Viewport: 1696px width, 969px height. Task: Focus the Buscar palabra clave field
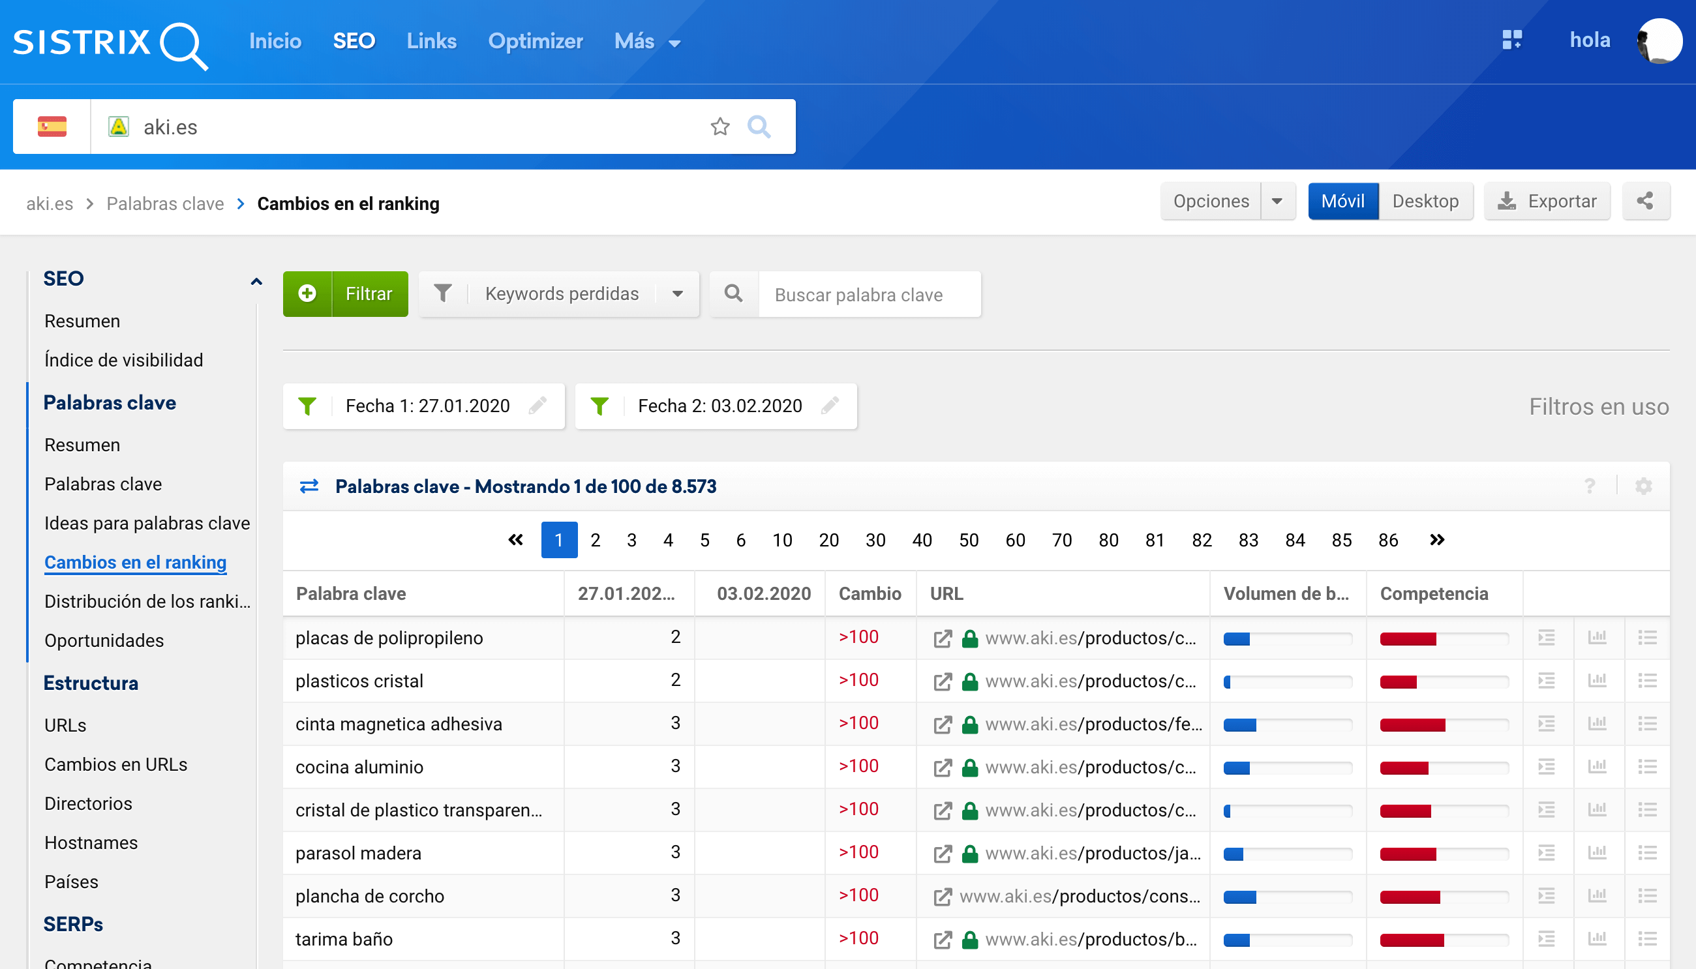[870, 293]
